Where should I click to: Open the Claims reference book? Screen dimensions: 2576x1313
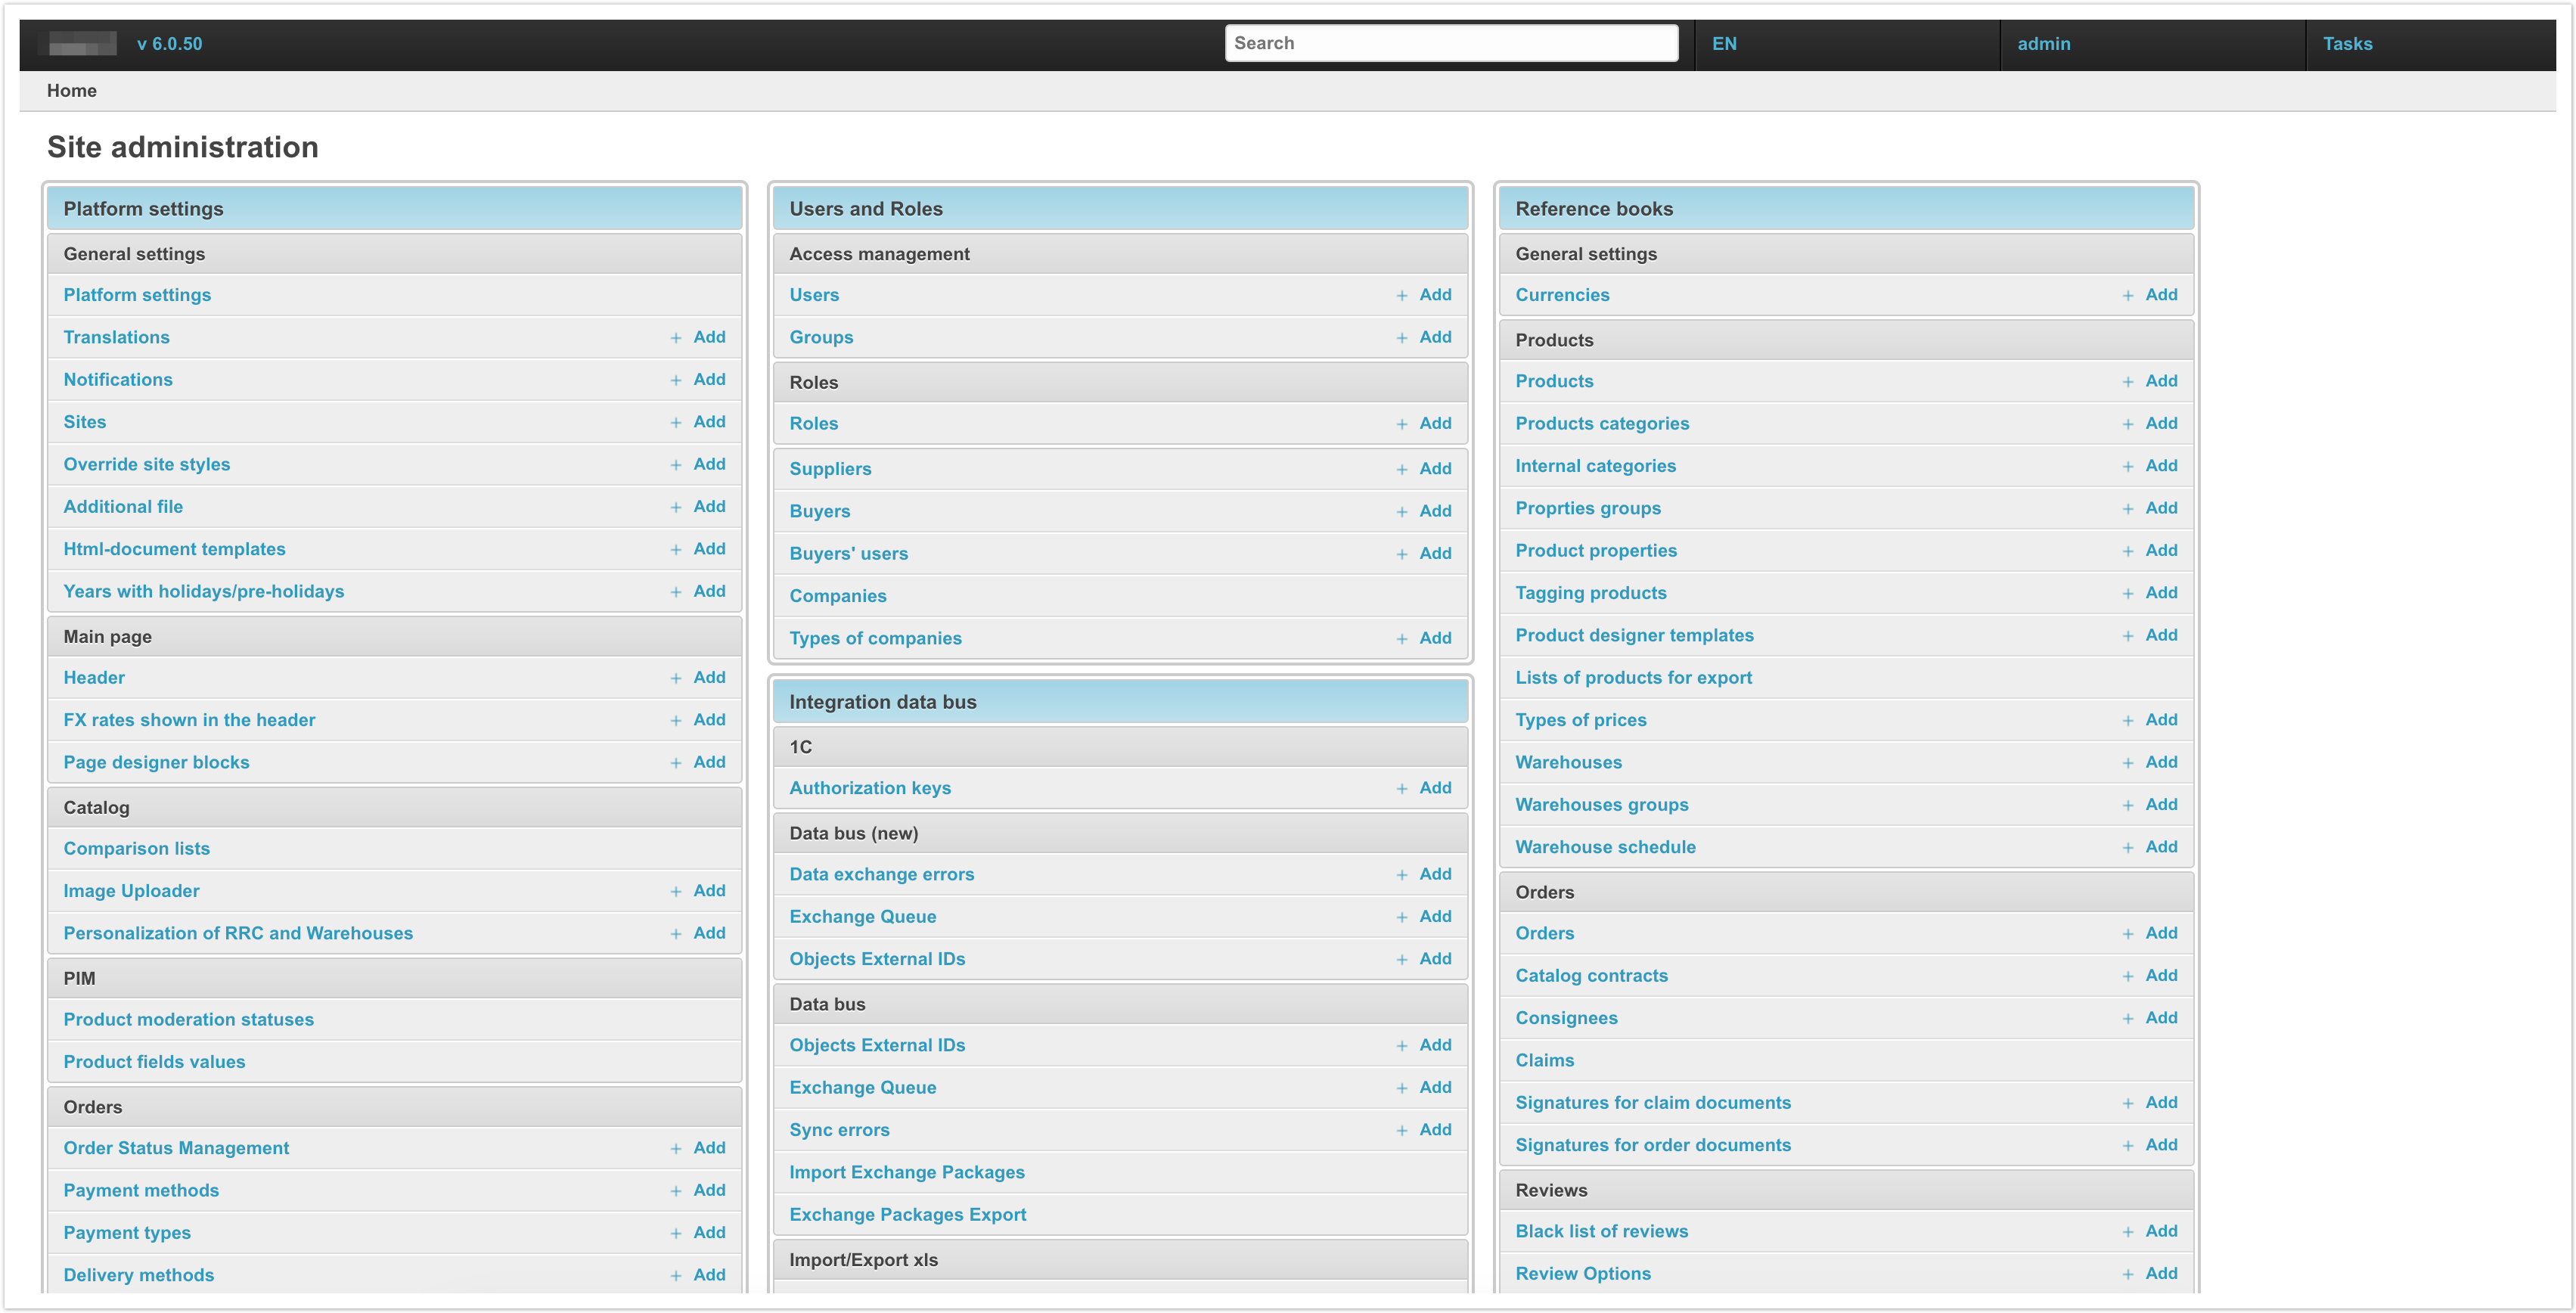coord(1544,1060)
